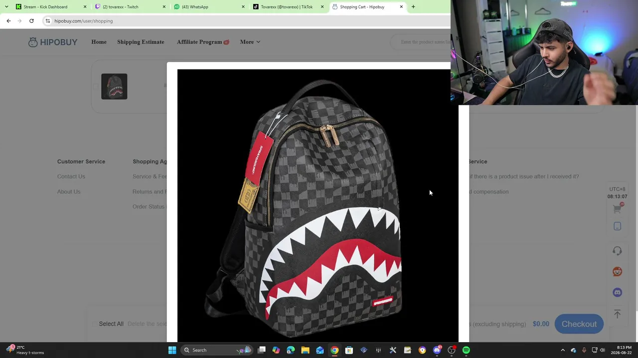Open Shipping Estimate in the navigation
Screen dimensions: 638x358
tap(141, 42)
